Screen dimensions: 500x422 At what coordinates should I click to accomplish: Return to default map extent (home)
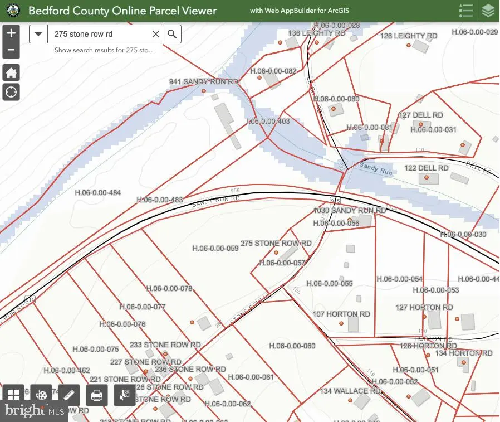click(11, 72)
